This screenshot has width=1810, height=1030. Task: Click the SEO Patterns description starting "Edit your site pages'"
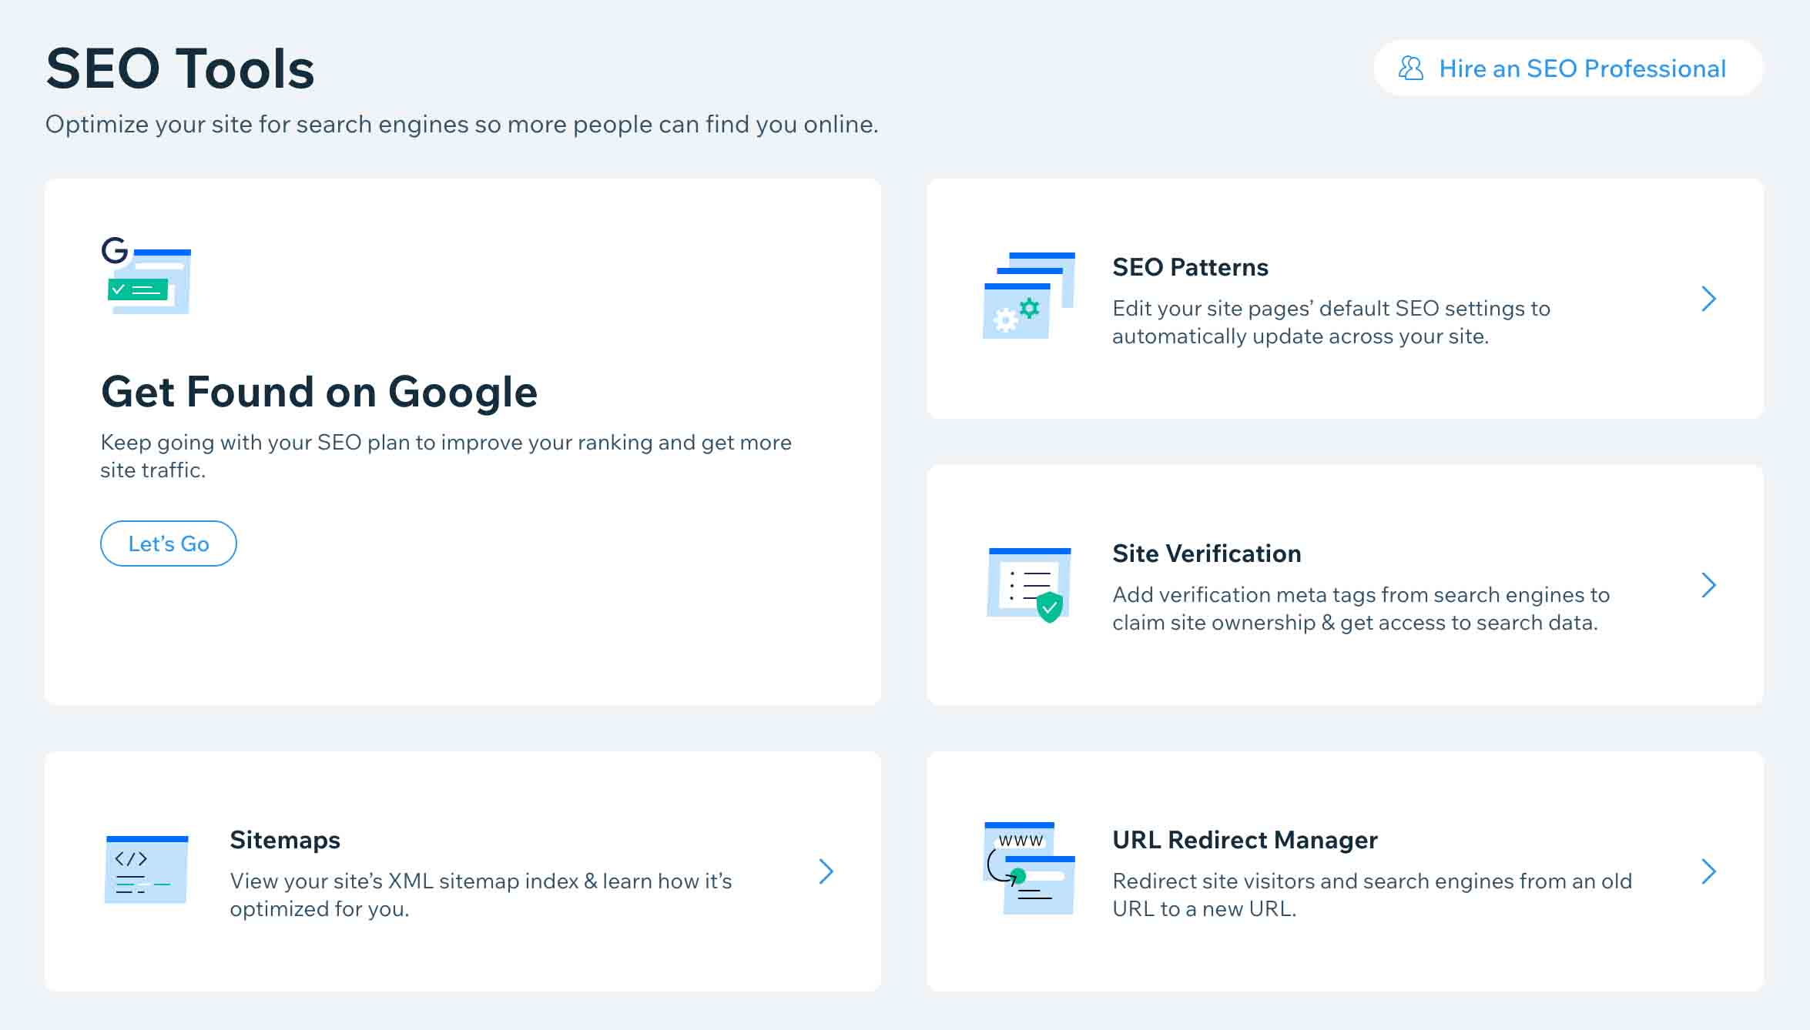[1331, 322]
